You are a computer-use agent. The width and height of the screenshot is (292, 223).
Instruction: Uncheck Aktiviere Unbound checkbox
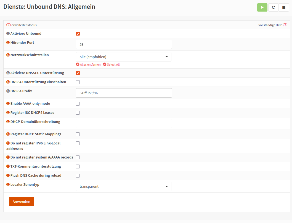(x=78, y=34)
